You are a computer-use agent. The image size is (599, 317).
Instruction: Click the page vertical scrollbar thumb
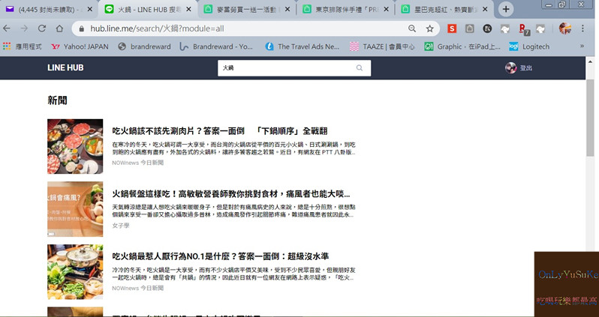(x=590, y=118)
